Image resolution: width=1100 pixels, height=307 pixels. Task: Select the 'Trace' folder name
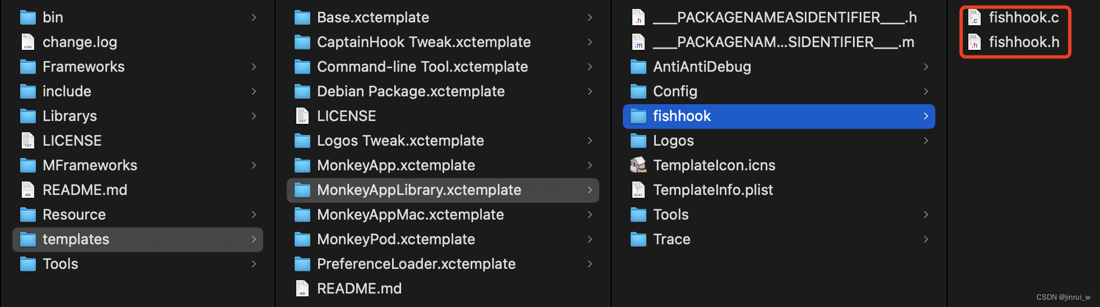[x=672, y=239]
